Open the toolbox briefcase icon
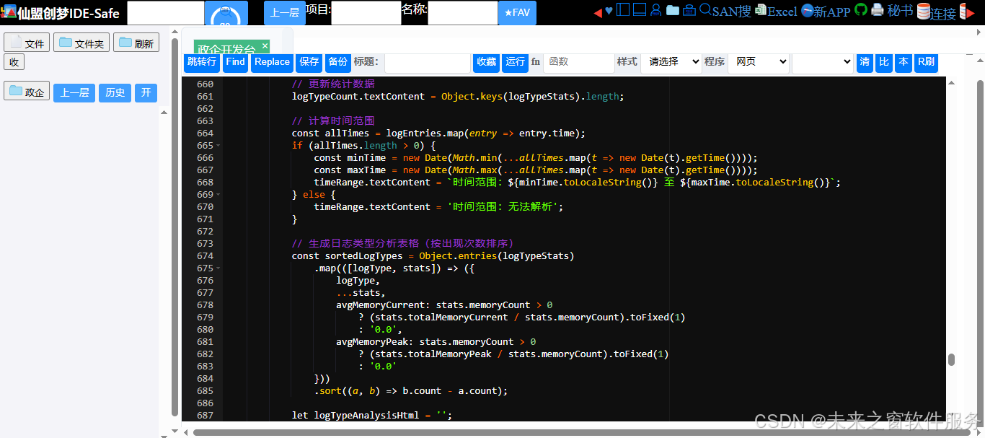Screen dimensions: 985x438 tap(689, 10)
